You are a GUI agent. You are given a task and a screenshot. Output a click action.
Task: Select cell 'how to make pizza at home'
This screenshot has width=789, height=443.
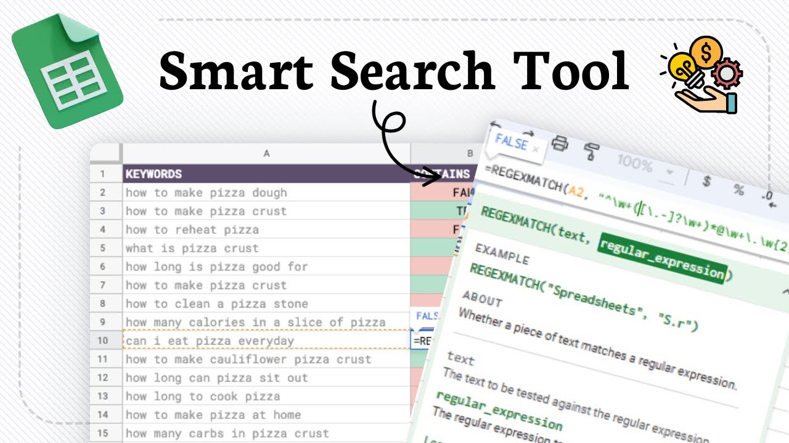click(266, 414)
